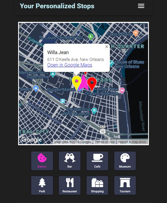The width and height of the screenshot is (167, 203).
Task: Open Terms of Use link
Action: click(x=104, y=142)
